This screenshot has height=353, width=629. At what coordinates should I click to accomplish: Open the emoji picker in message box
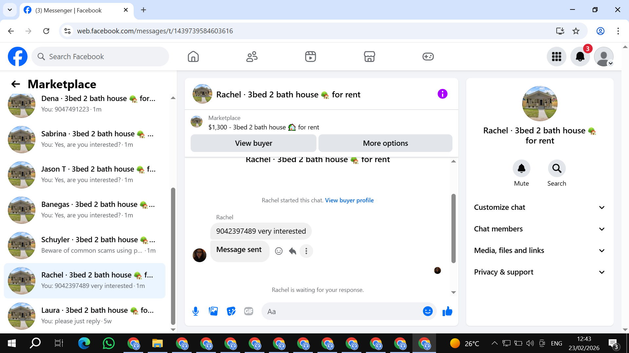click(x=428, y=311)
